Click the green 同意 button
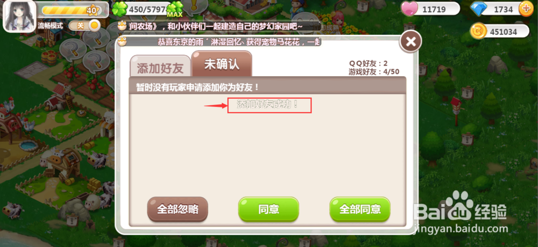The height and width of the screenshot is (247, 538). coord(268,209)
